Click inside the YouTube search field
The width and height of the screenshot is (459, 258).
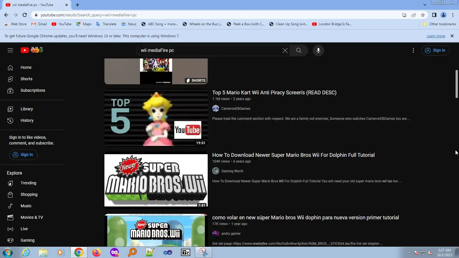(x=209, y=50)
